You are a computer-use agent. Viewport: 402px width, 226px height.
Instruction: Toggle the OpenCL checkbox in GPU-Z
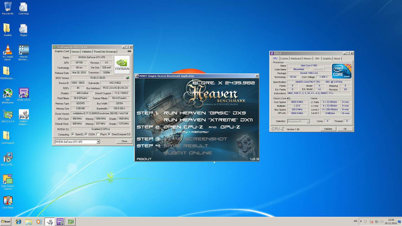[x=73, y=134]
